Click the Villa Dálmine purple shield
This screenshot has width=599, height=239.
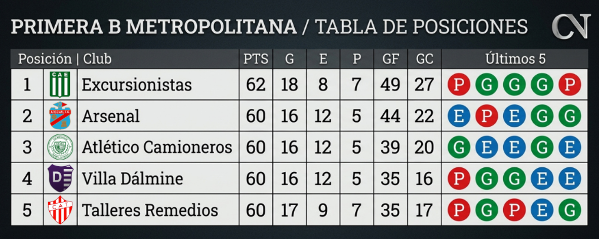(60, 178)
